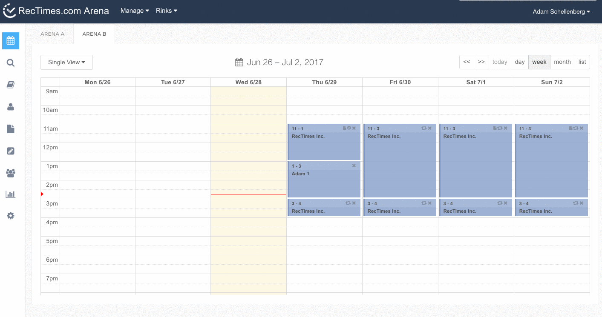Open the group of people sidebar icon
602x317 pixels.
11,173
